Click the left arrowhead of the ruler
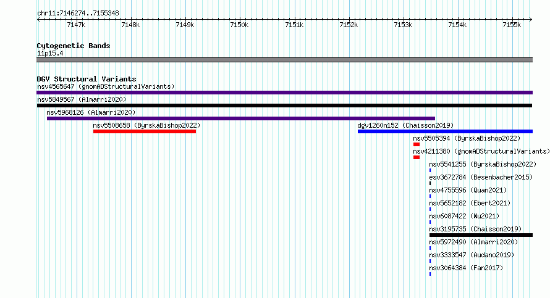The width and height of the screenshot is (550, 298). coord(38,19)
